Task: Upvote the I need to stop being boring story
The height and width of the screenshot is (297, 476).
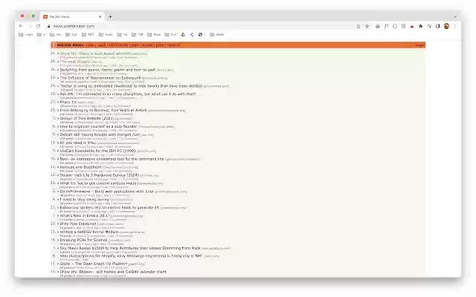Action: click(x=58, y=200)
